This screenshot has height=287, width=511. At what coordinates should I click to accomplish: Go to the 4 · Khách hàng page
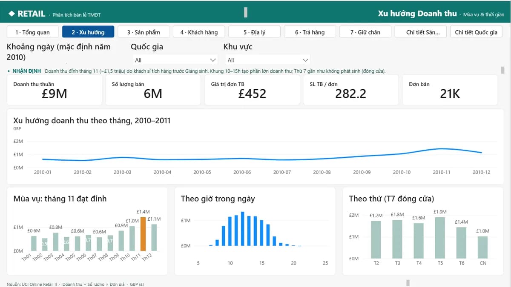coord(199,32)
